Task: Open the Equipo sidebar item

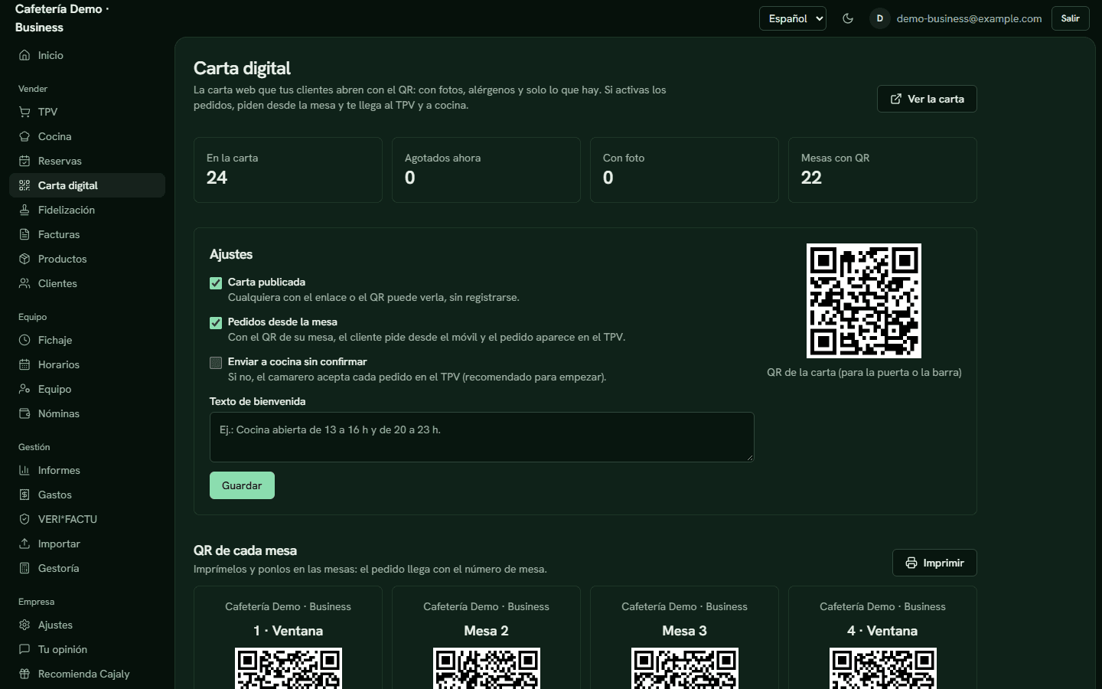Action: 87,389
